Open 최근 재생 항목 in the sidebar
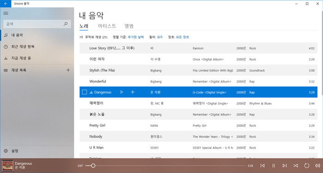This screenshot has width=323, height=173. (x=37, y=47)
